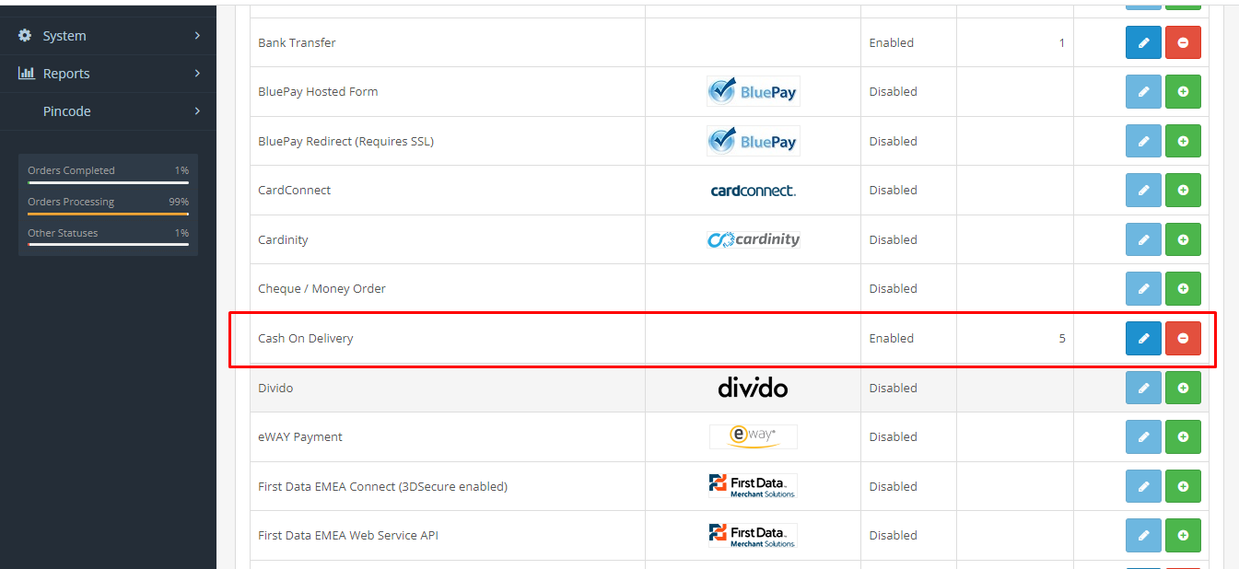The image size is (1239, 569).
Task: Click First Data logo in EMEA Connect row
Action: point(753,486)
